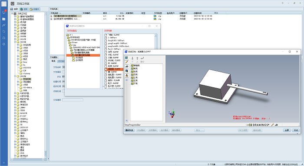
Task: Switch to the 目录 tab
Action: point(14,9)
